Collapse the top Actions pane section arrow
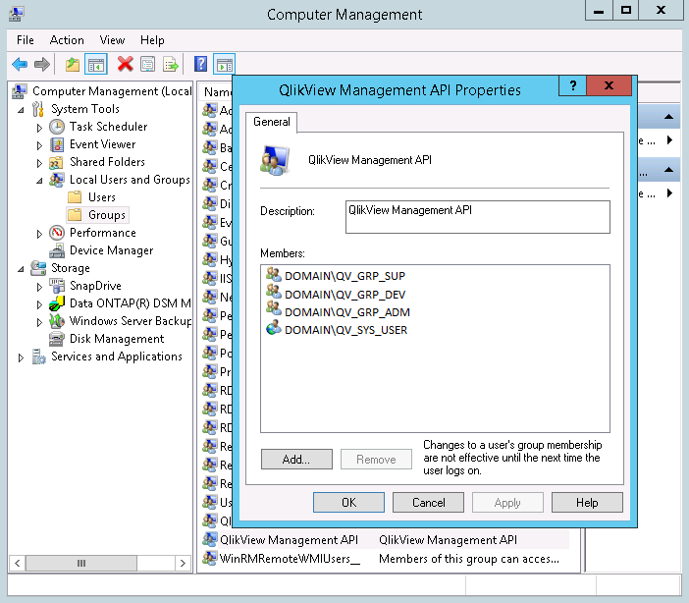The image size is (689, 603). (x=668, y=117)
